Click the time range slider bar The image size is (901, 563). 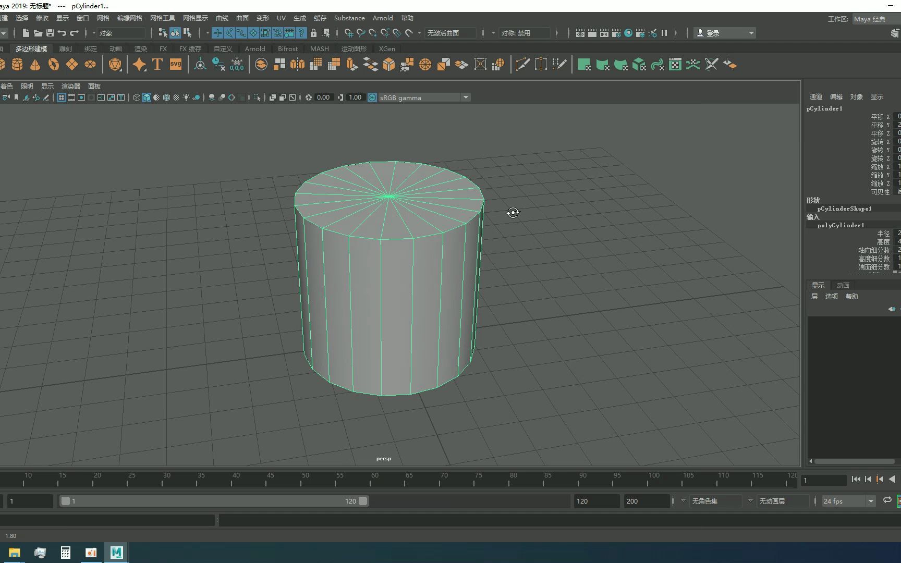click(x=214, y=501)
